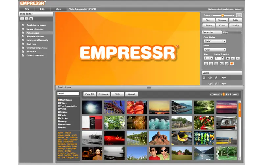Click the slide icon beside Curabitur vel ipsum
263x165 pixels.
23,25
